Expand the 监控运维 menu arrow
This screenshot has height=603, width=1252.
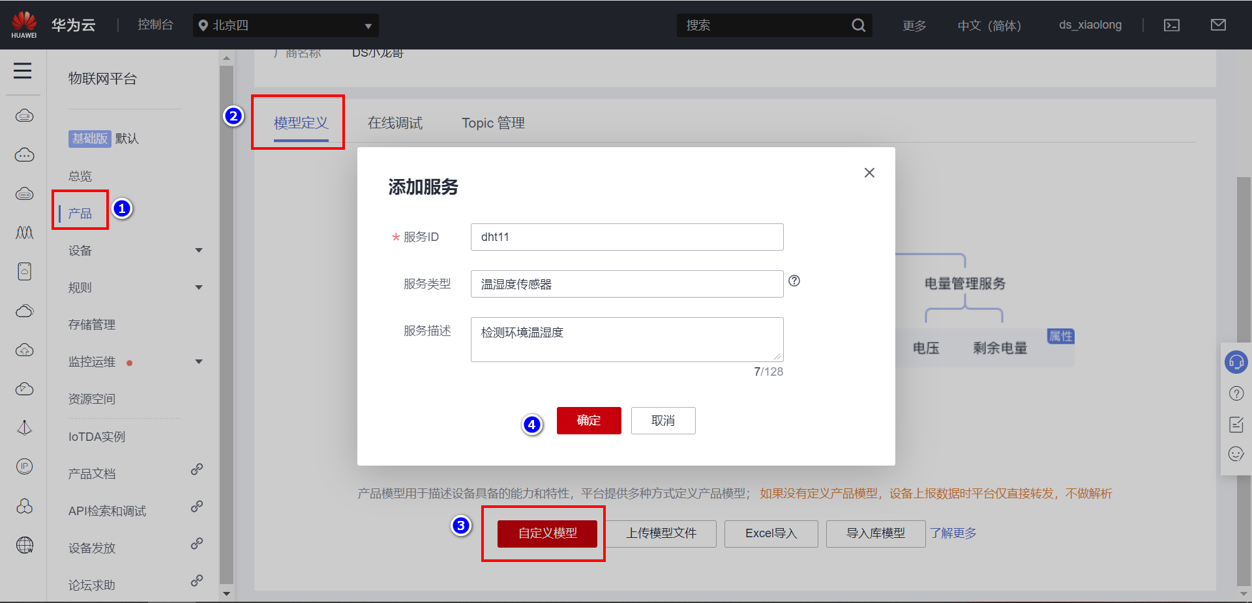click(199, 362)
